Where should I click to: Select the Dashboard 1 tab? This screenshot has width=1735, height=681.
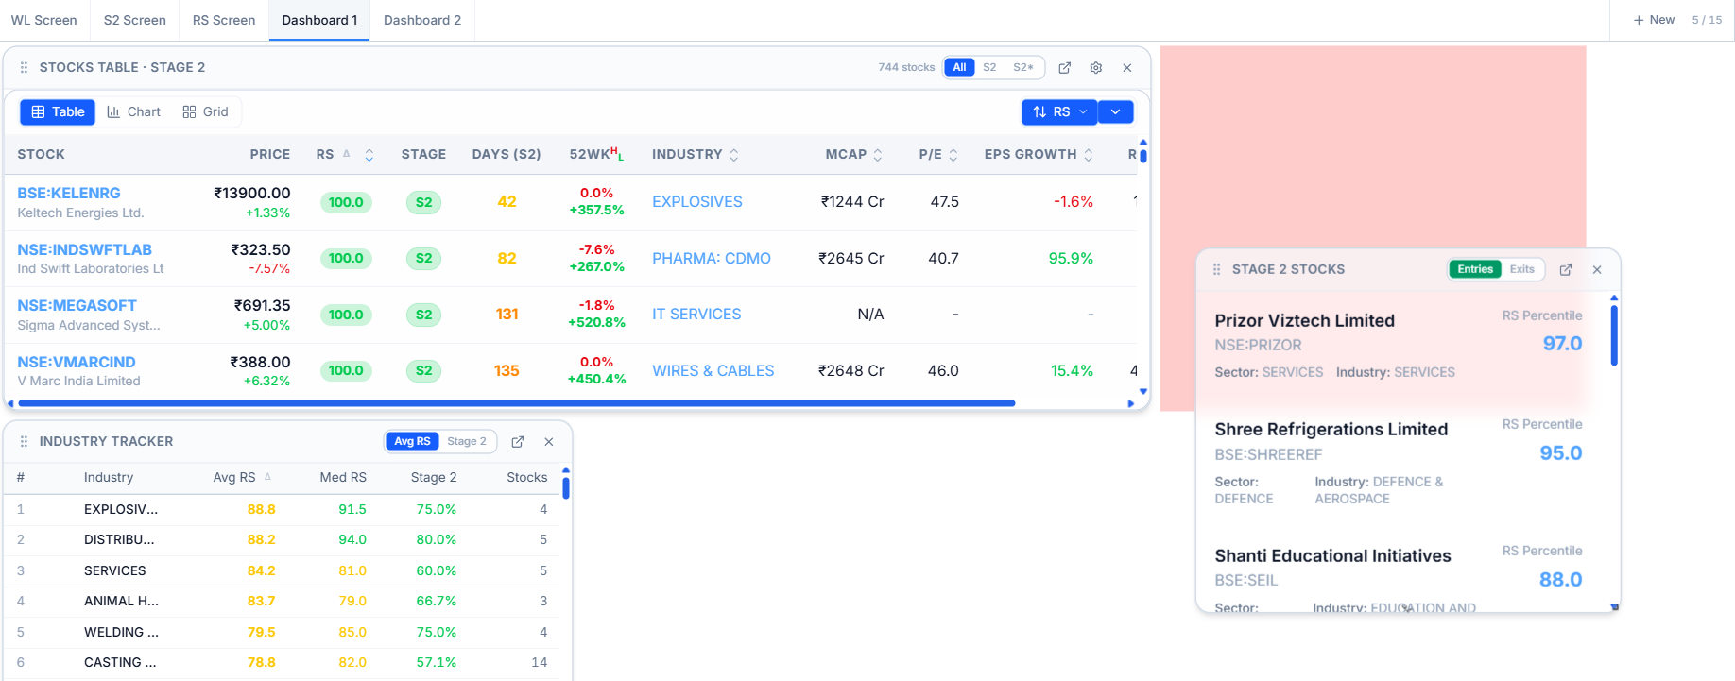click(319, 20)
